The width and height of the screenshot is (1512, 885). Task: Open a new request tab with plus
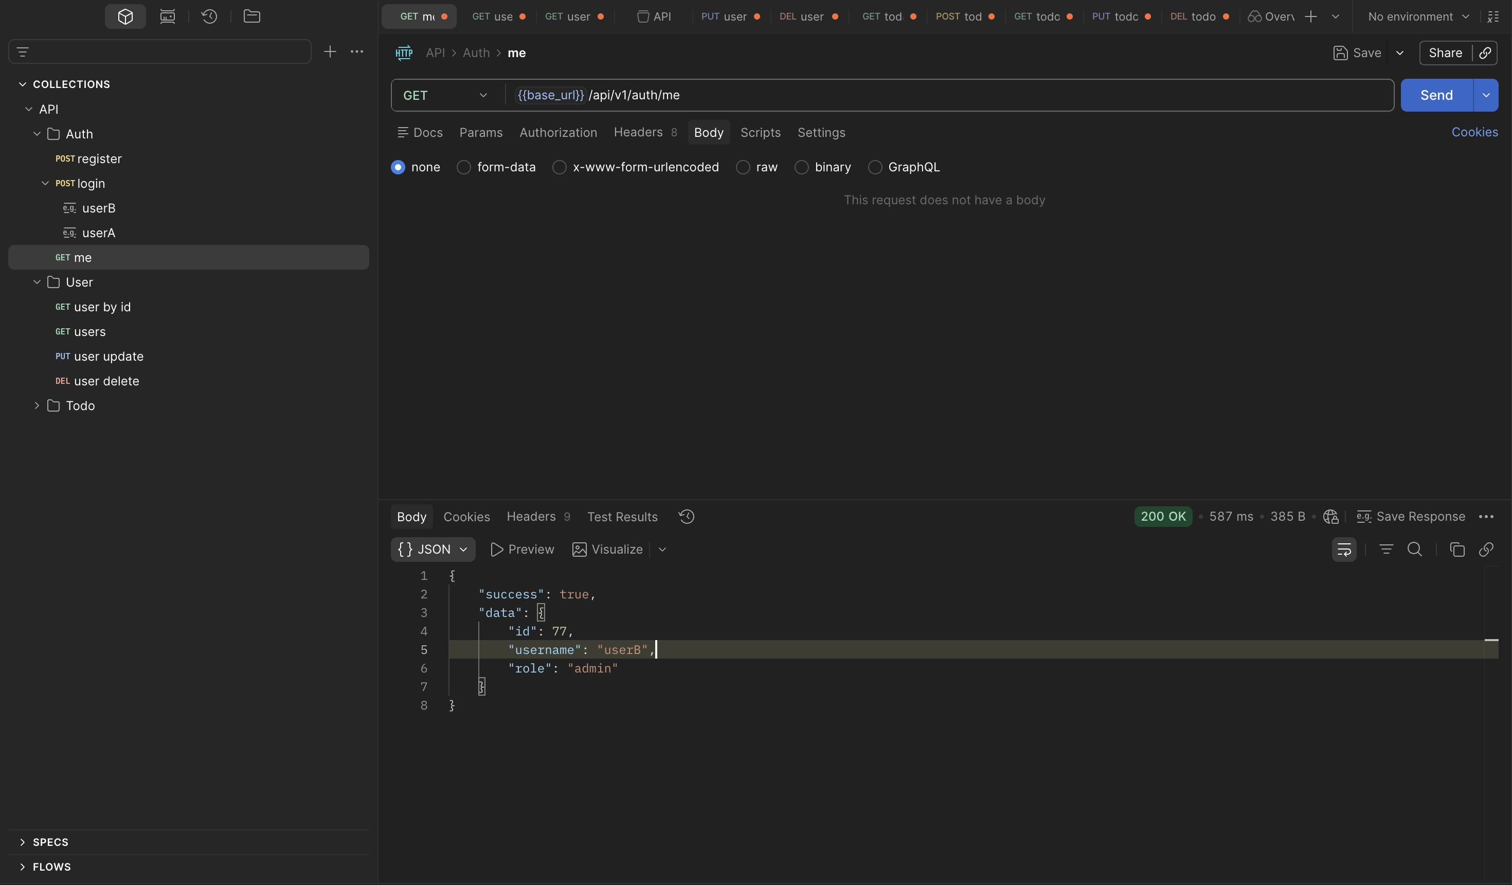click(x=1311, y=17)
